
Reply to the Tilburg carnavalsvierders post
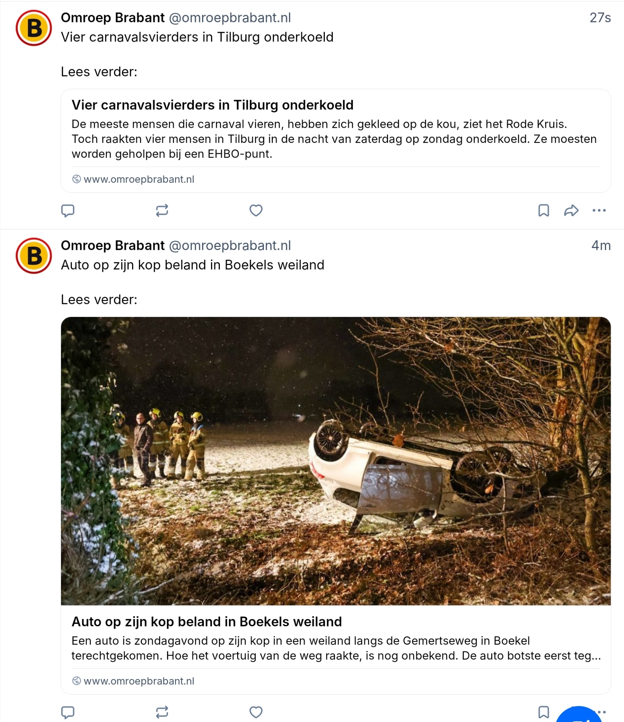[x=68, y=210]
